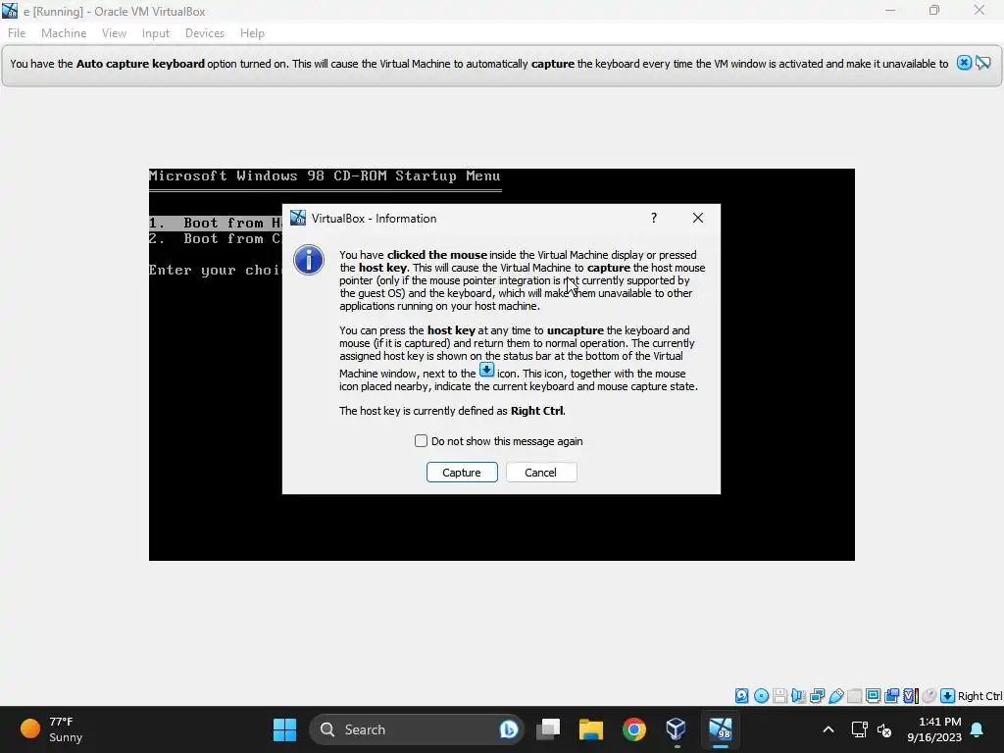Open Task View on the taskbar

pyautogui.click(x=548, y=729)
